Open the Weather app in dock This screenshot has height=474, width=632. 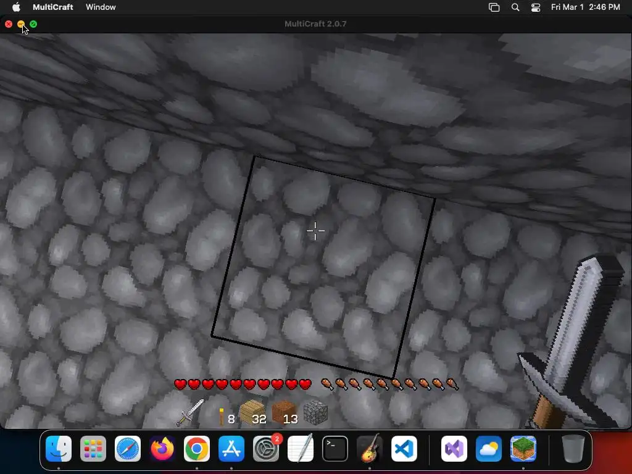(x=489, y=449)
